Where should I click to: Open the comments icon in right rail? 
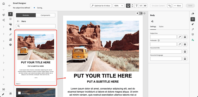coord(193,14)
